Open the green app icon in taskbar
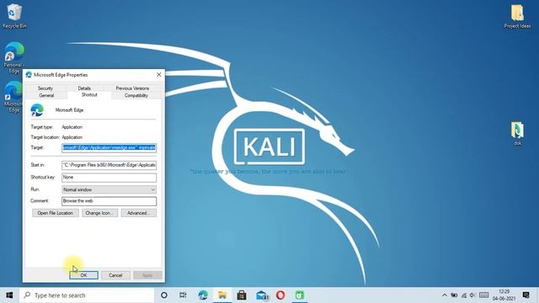This screenshot has width=539, height=303. coord(300,295)
